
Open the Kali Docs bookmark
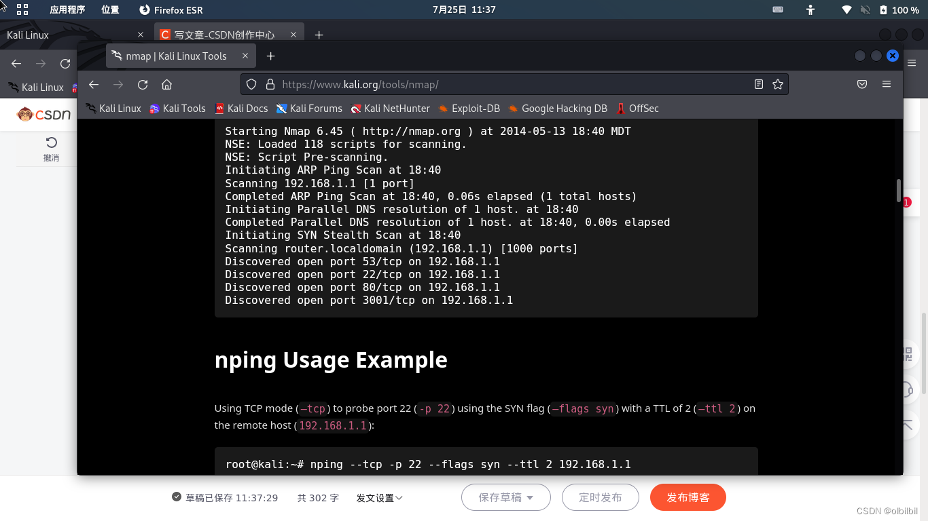coord(241,109)
